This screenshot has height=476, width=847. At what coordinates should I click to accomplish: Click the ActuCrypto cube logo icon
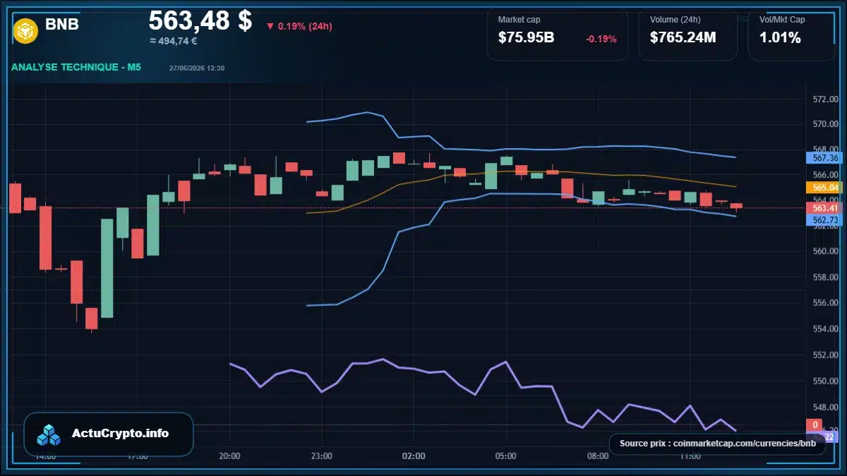49,434
